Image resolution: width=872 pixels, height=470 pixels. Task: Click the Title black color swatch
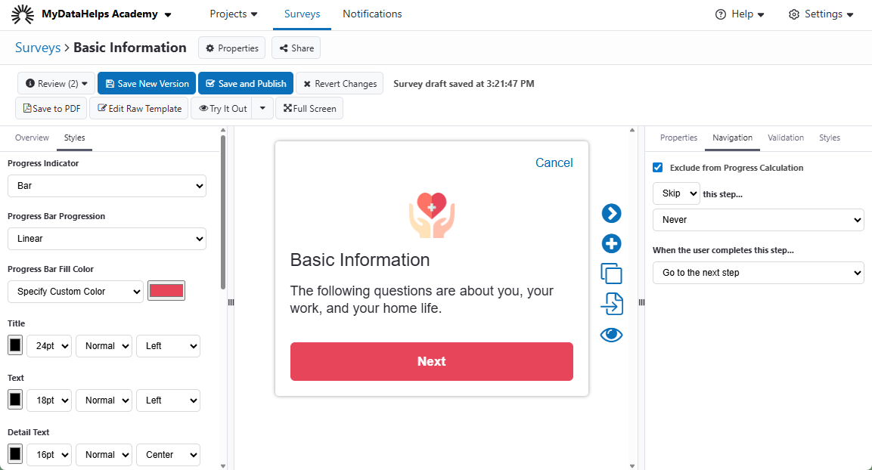point(15,345)
